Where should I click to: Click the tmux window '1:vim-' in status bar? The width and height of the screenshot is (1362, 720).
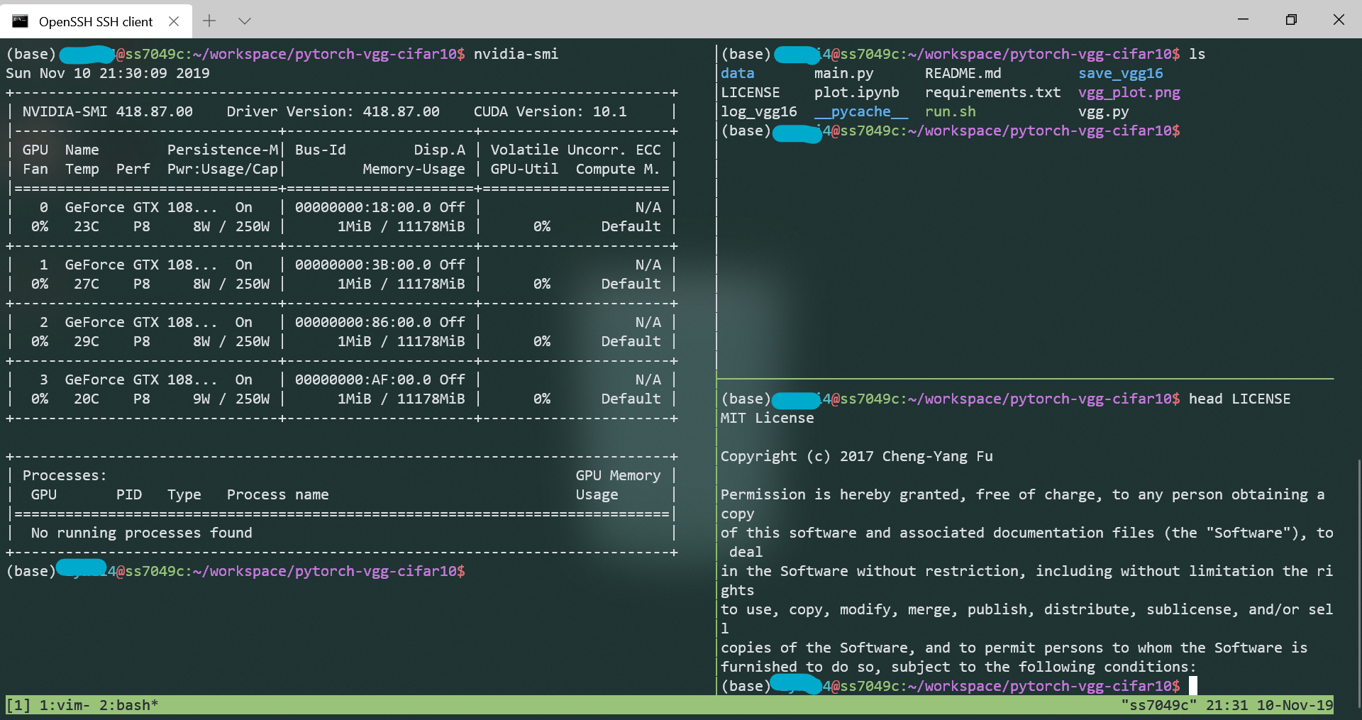[x=65, y=705]
